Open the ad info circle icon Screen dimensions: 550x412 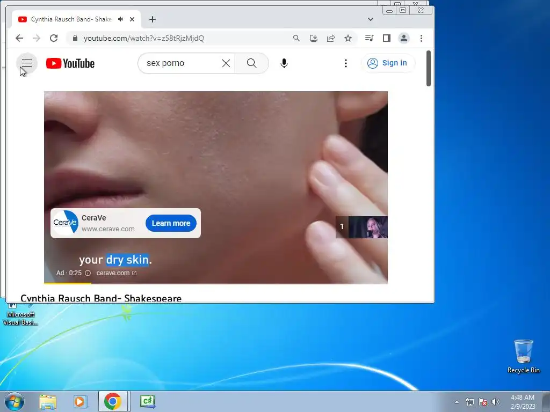point(88,273)
